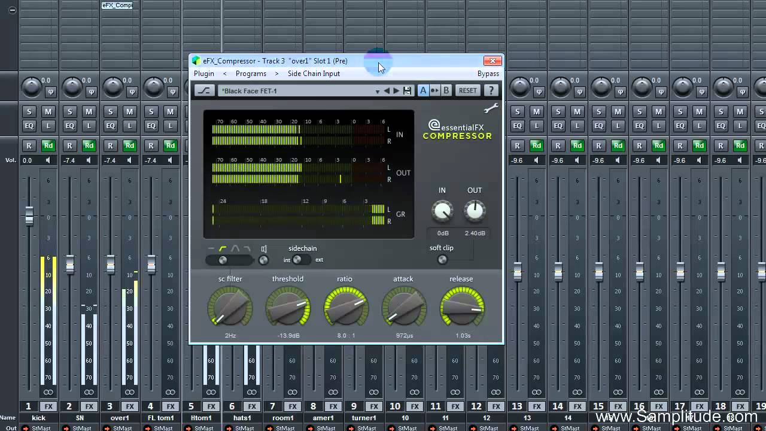This screenshot has height=431, width=766.
Task: Open the StMast output dropdown for kick
Action: [41, 428]
